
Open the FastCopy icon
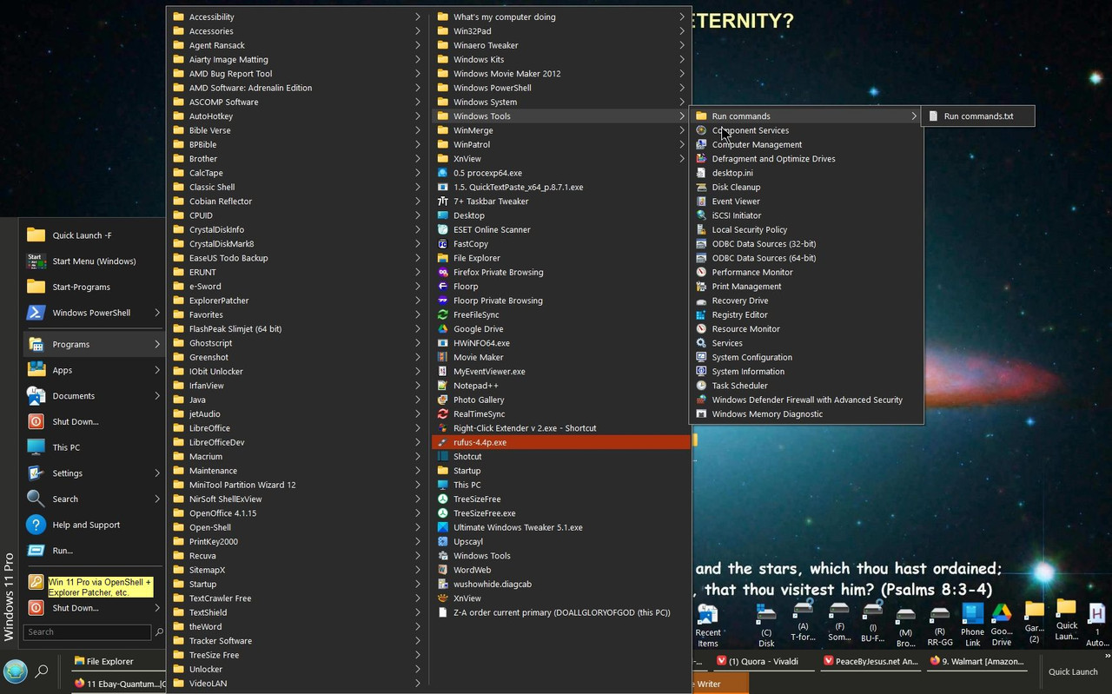pyautogui.click(x=443, y=244)
